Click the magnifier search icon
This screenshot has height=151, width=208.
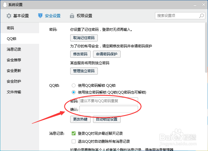(201, 16)
